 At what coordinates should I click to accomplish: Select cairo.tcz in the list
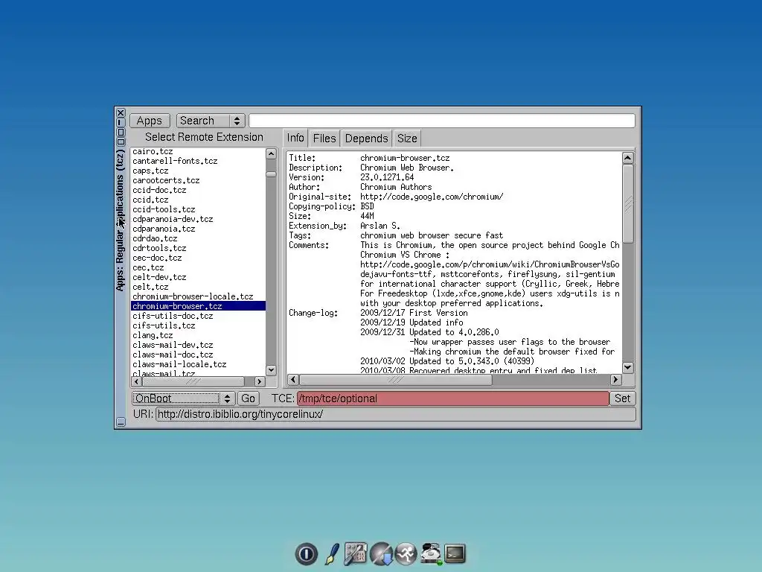pyautogui.click(x=198, y=151)
